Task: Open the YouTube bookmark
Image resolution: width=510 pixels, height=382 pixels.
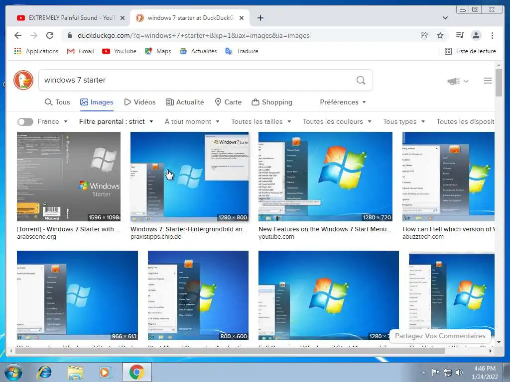Action: coord(119,51)
